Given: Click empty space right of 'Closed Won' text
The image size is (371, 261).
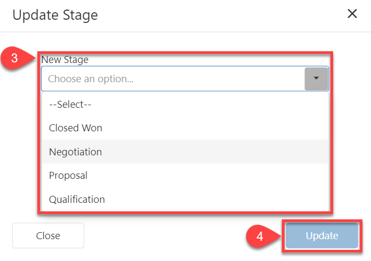Looking at the screenshot, I should pyautogui.click(x=214, y=128).
